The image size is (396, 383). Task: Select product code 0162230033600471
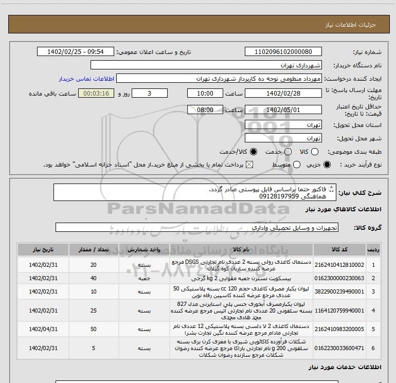point(339,348)
